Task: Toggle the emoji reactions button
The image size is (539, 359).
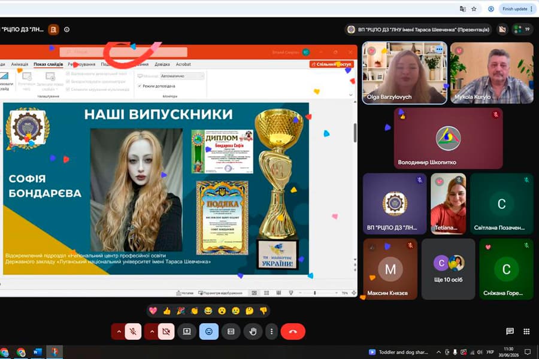Action: click(208, 331)
